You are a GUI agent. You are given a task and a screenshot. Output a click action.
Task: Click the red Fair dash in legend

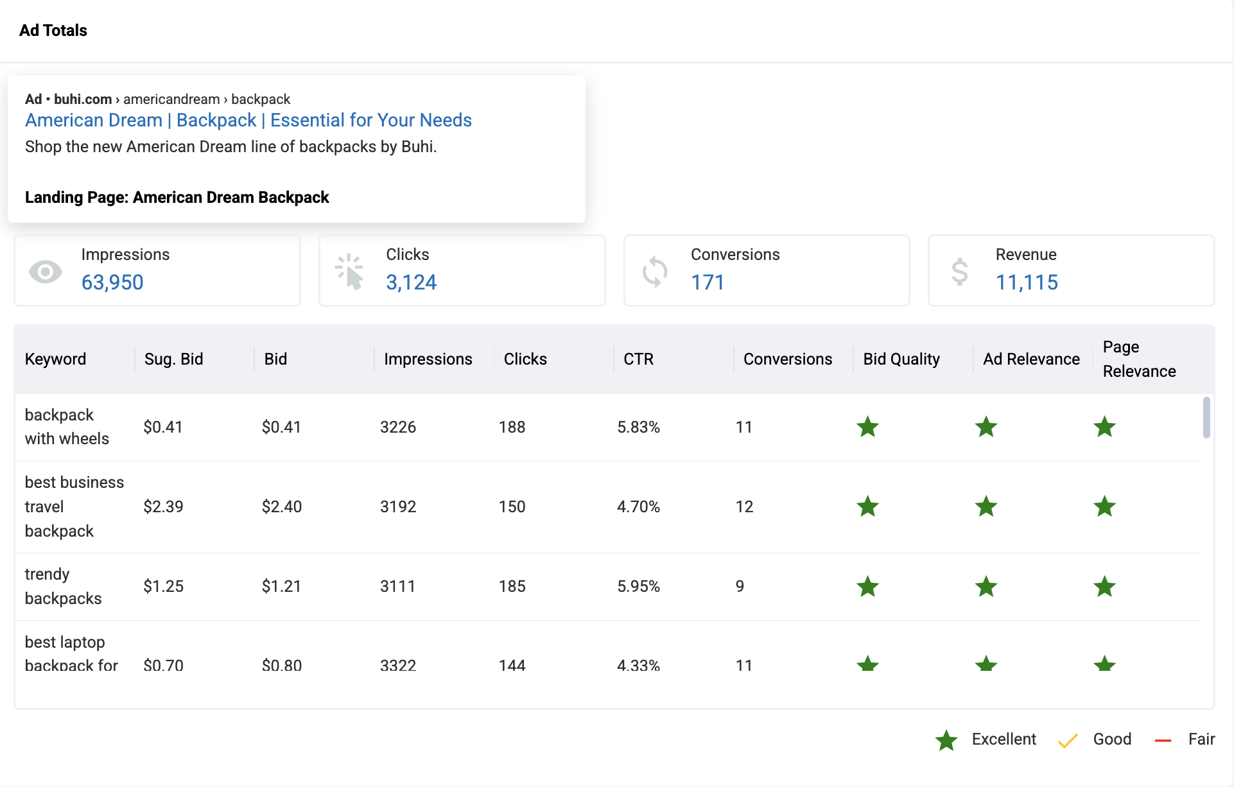[x=1163, y=741]
